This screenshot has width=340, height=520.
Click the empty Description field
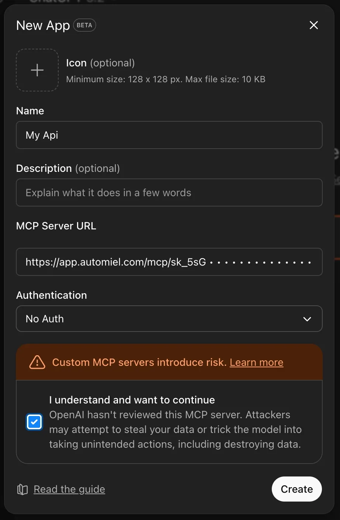(169, 193)
